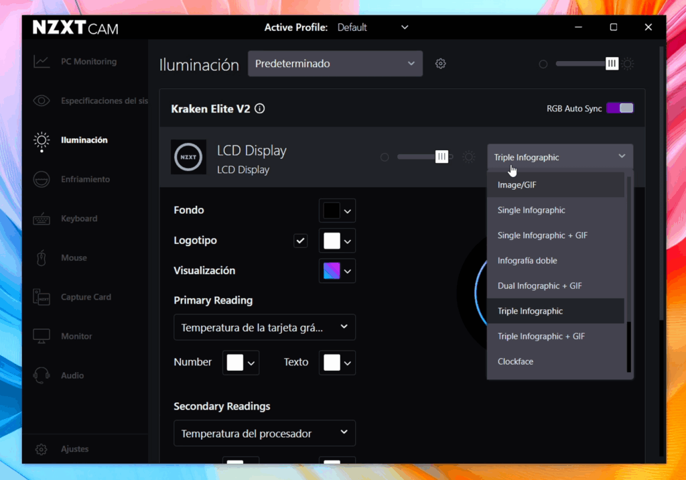Open the Fondo color dropdown
Image resolution: width=686 pixels, height=480 pixels.
337,211
